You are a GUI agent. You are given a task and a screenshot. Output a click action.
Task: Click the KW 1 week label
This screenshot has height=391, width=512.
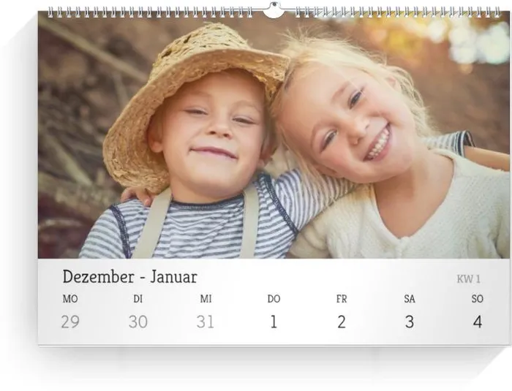468,278
